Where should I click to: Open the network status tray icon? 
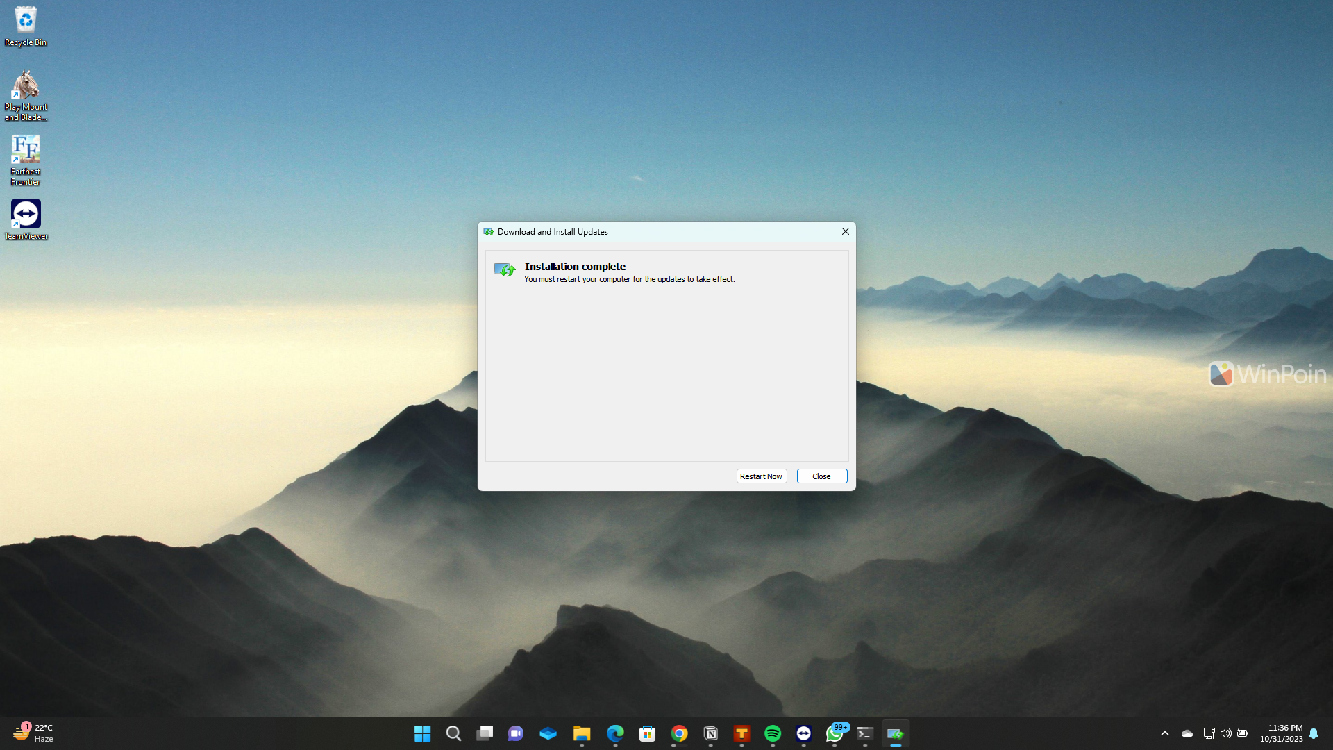pyautogui.click(x=1209, y=733)
